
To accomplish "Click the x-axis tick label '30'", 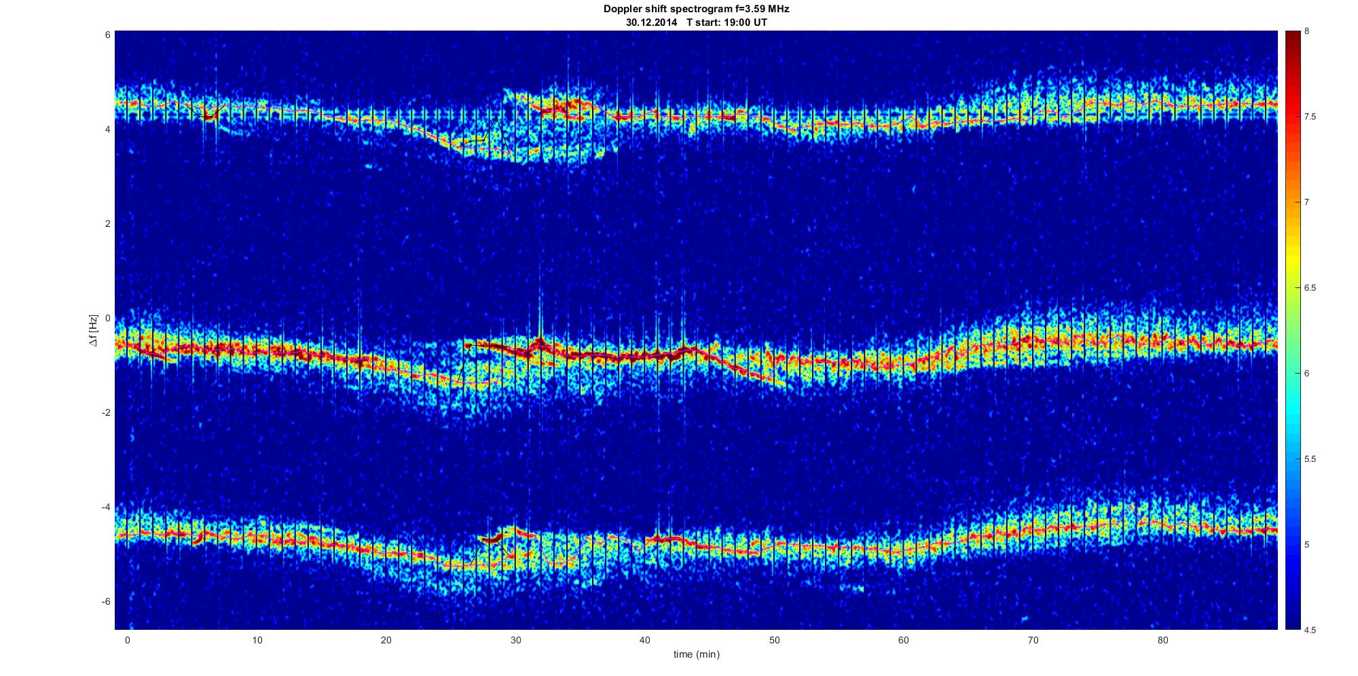I will click(515, 640).
